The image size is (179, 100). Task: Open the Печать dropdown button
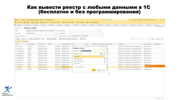(x=83, y=39)
